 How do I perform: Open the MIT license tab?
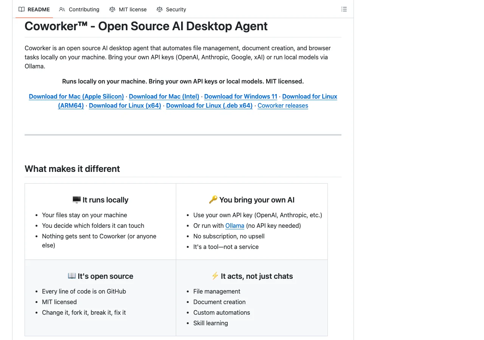(x=128, y=9)
